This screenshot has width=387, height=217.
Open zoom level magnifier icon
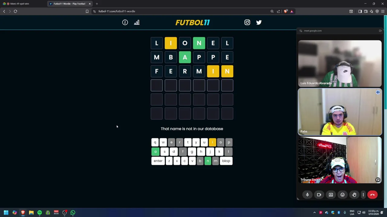coord(272,11)
